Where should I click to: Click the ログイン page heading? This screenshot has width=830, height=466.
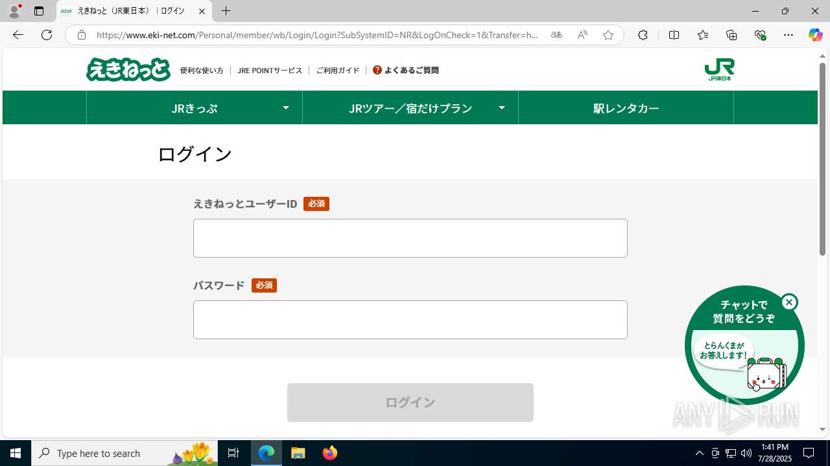coord(195,154)
